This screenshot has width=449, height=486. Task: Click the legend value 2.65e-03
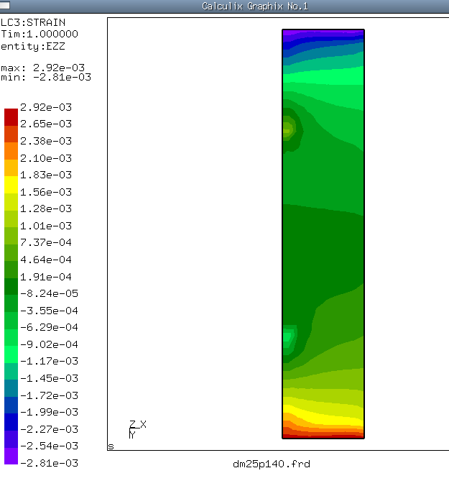point(46,124)
